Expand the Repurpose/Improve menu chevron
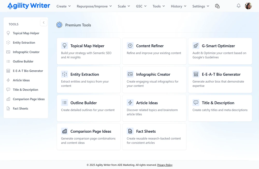The width and height of the screenshot is (259, 169). 111,6
